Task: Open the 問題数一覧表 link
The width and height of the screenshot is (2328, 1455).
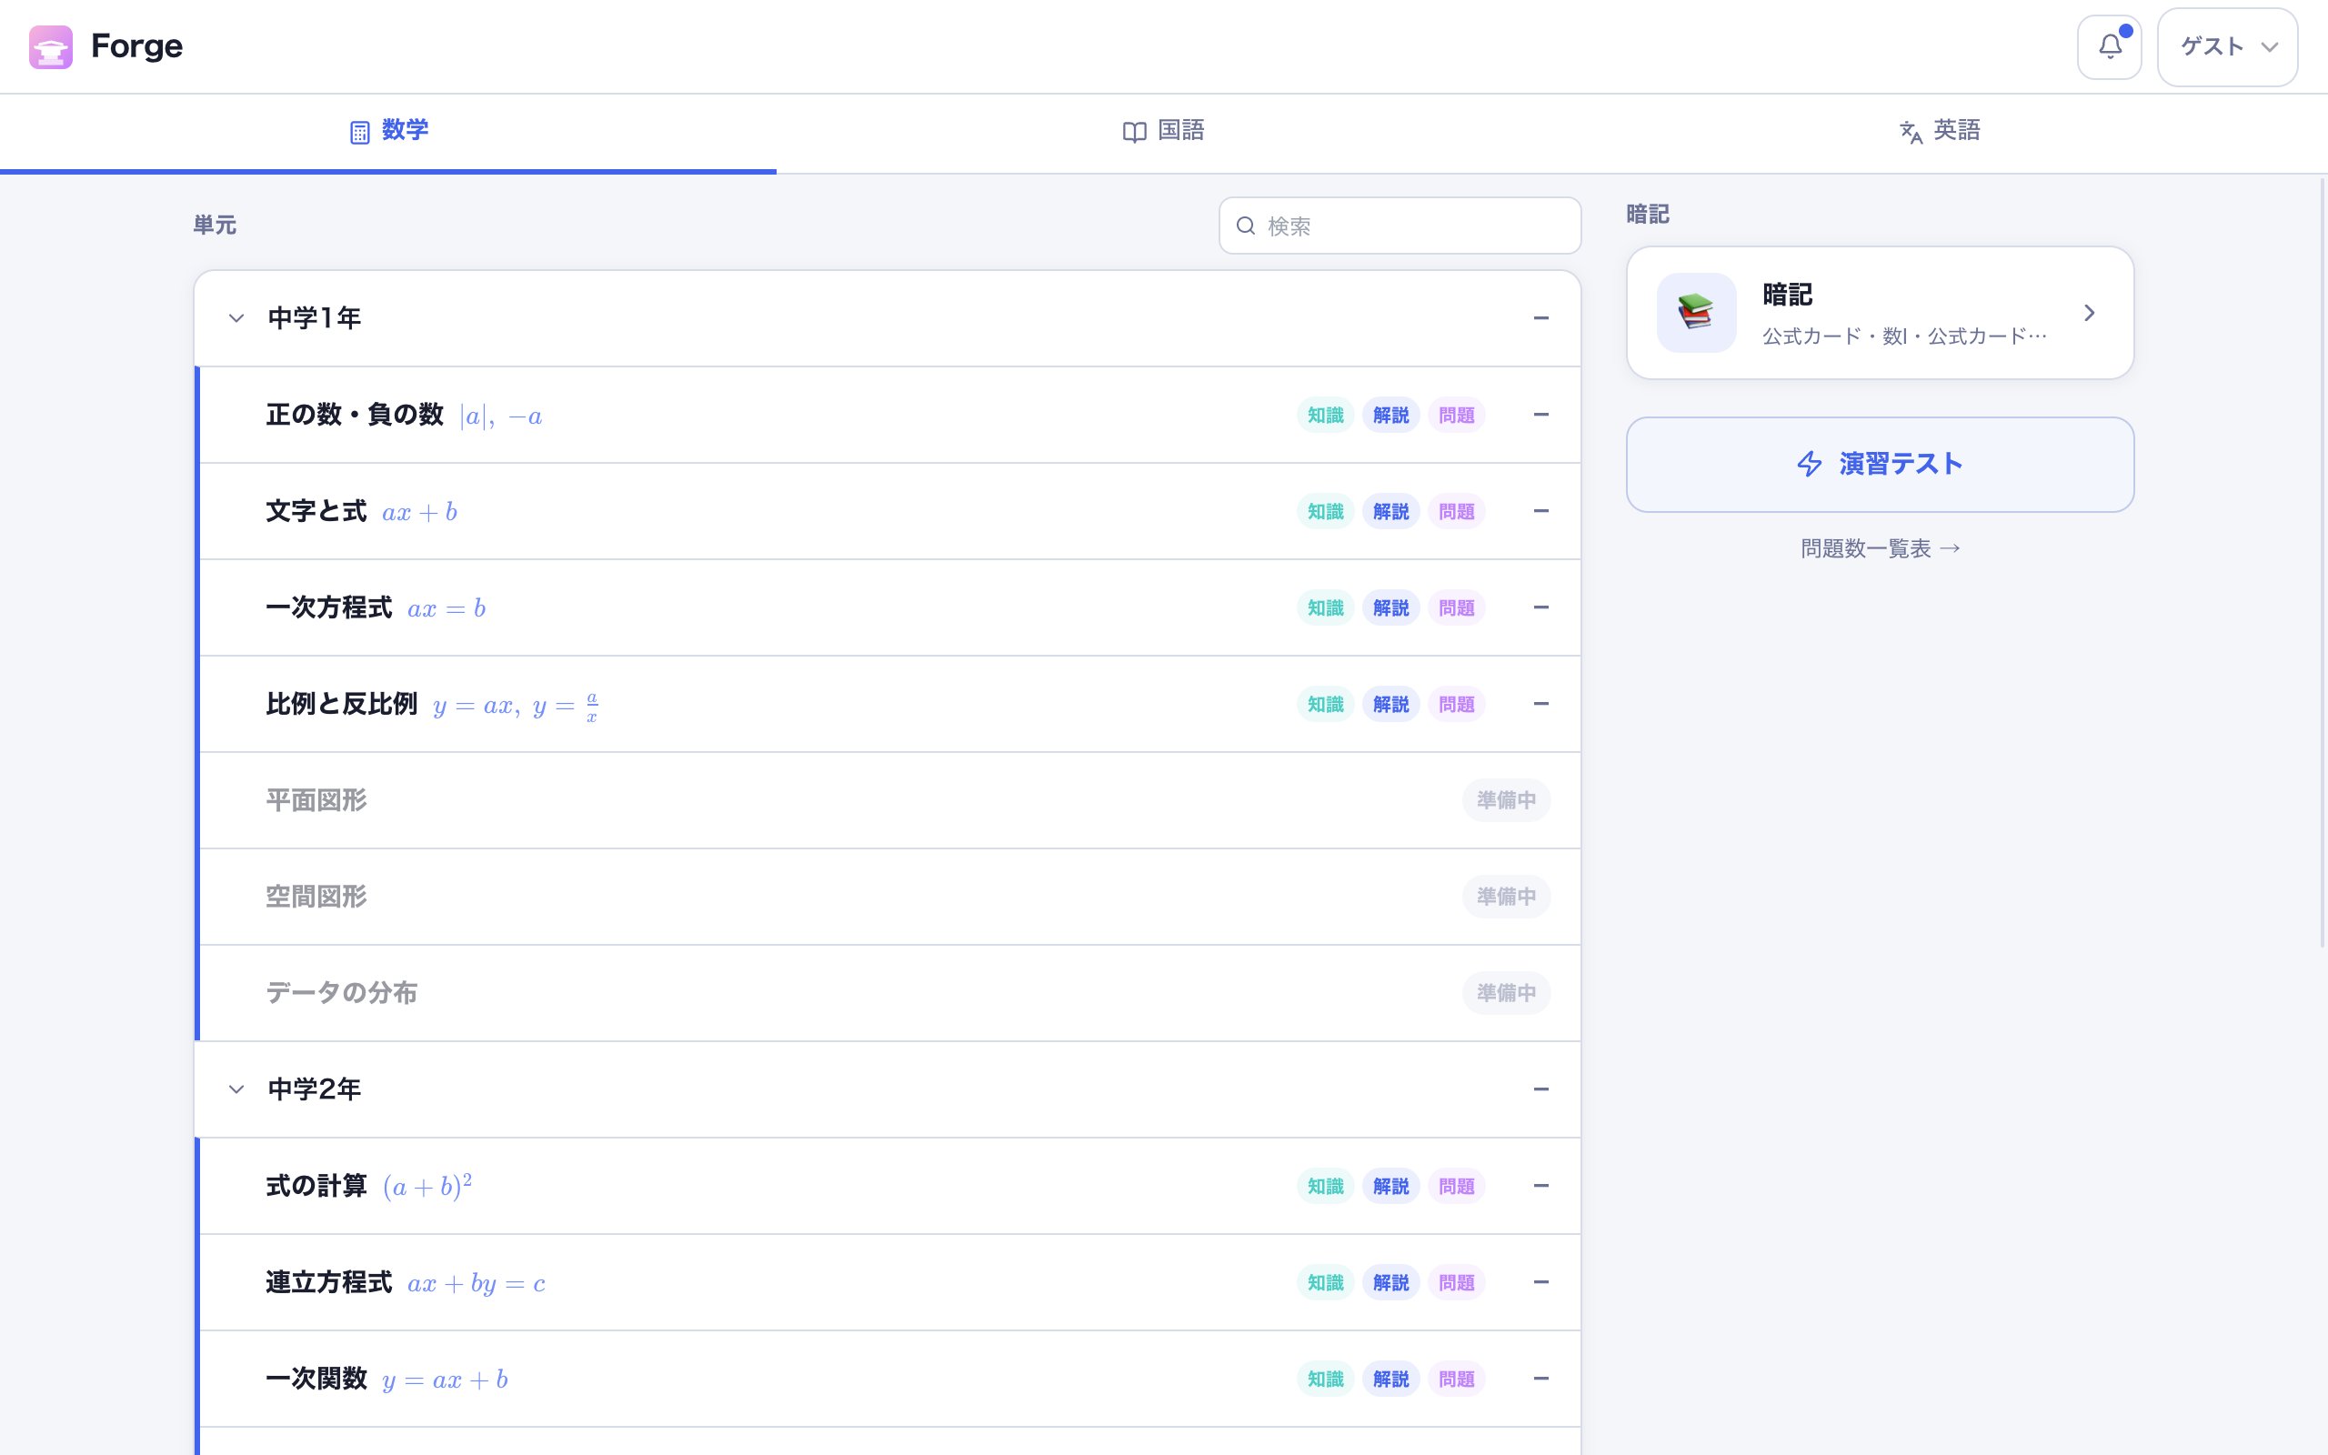Action: coord(1880,548)
